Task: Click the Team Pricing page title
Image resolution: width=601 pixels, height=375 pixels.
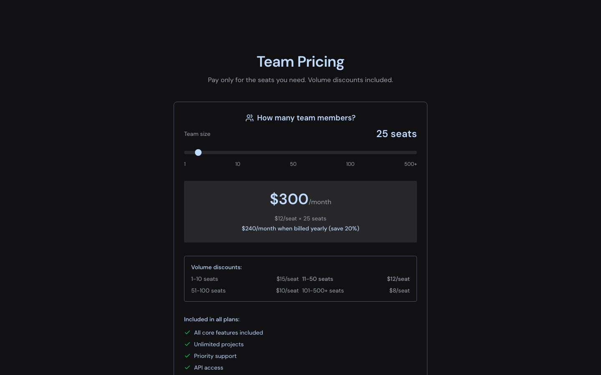Action: [x=300, y=61]
